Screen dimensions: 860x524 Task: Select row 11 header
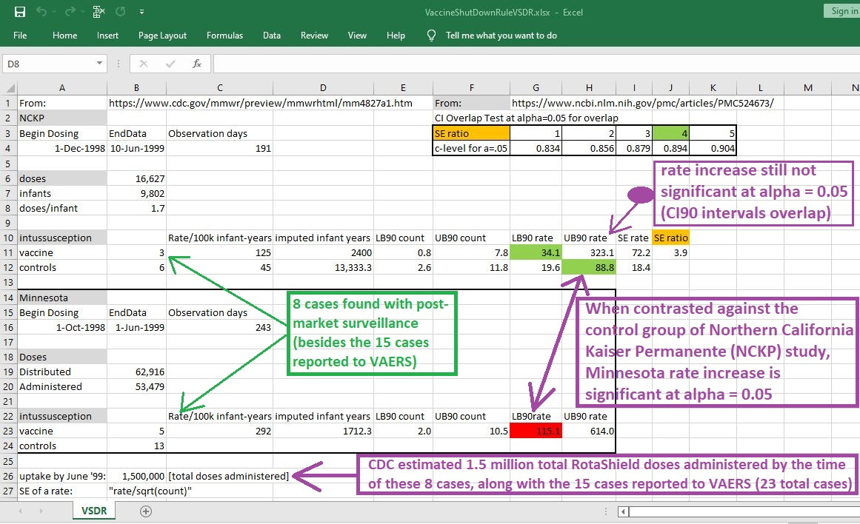tap(8, 252)
